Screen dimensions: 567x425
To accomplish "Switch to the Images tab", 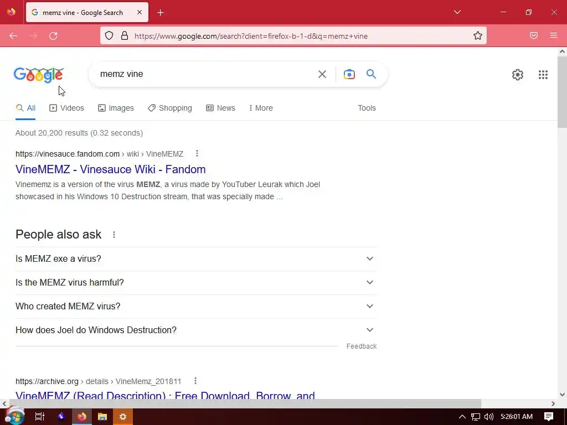I will [x=116, y=108].
